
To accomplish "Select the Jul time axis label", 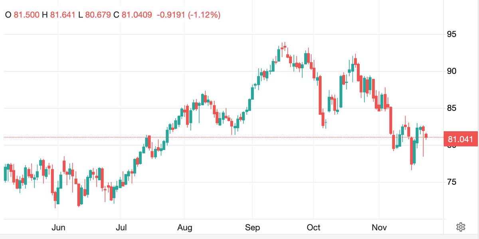I will tap(121, 228).
